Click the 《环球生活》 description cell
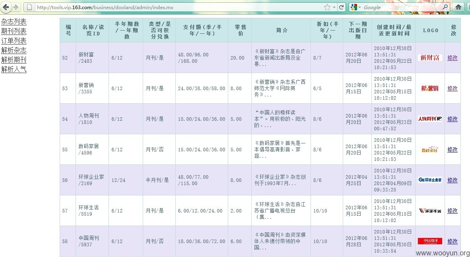 pyautogui.click(x=281, y=210)
